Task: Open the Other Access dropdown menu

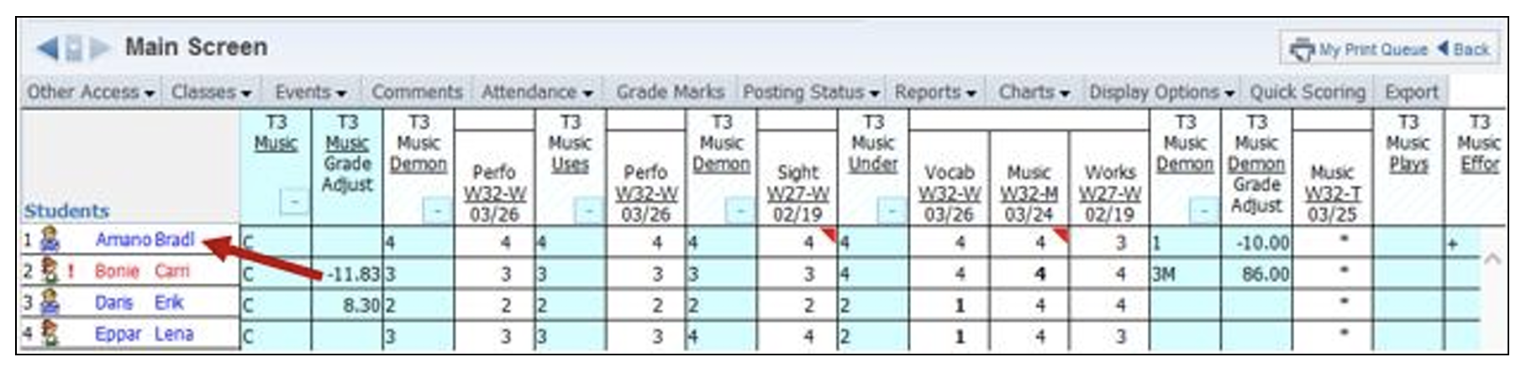Action: (91, 92)
